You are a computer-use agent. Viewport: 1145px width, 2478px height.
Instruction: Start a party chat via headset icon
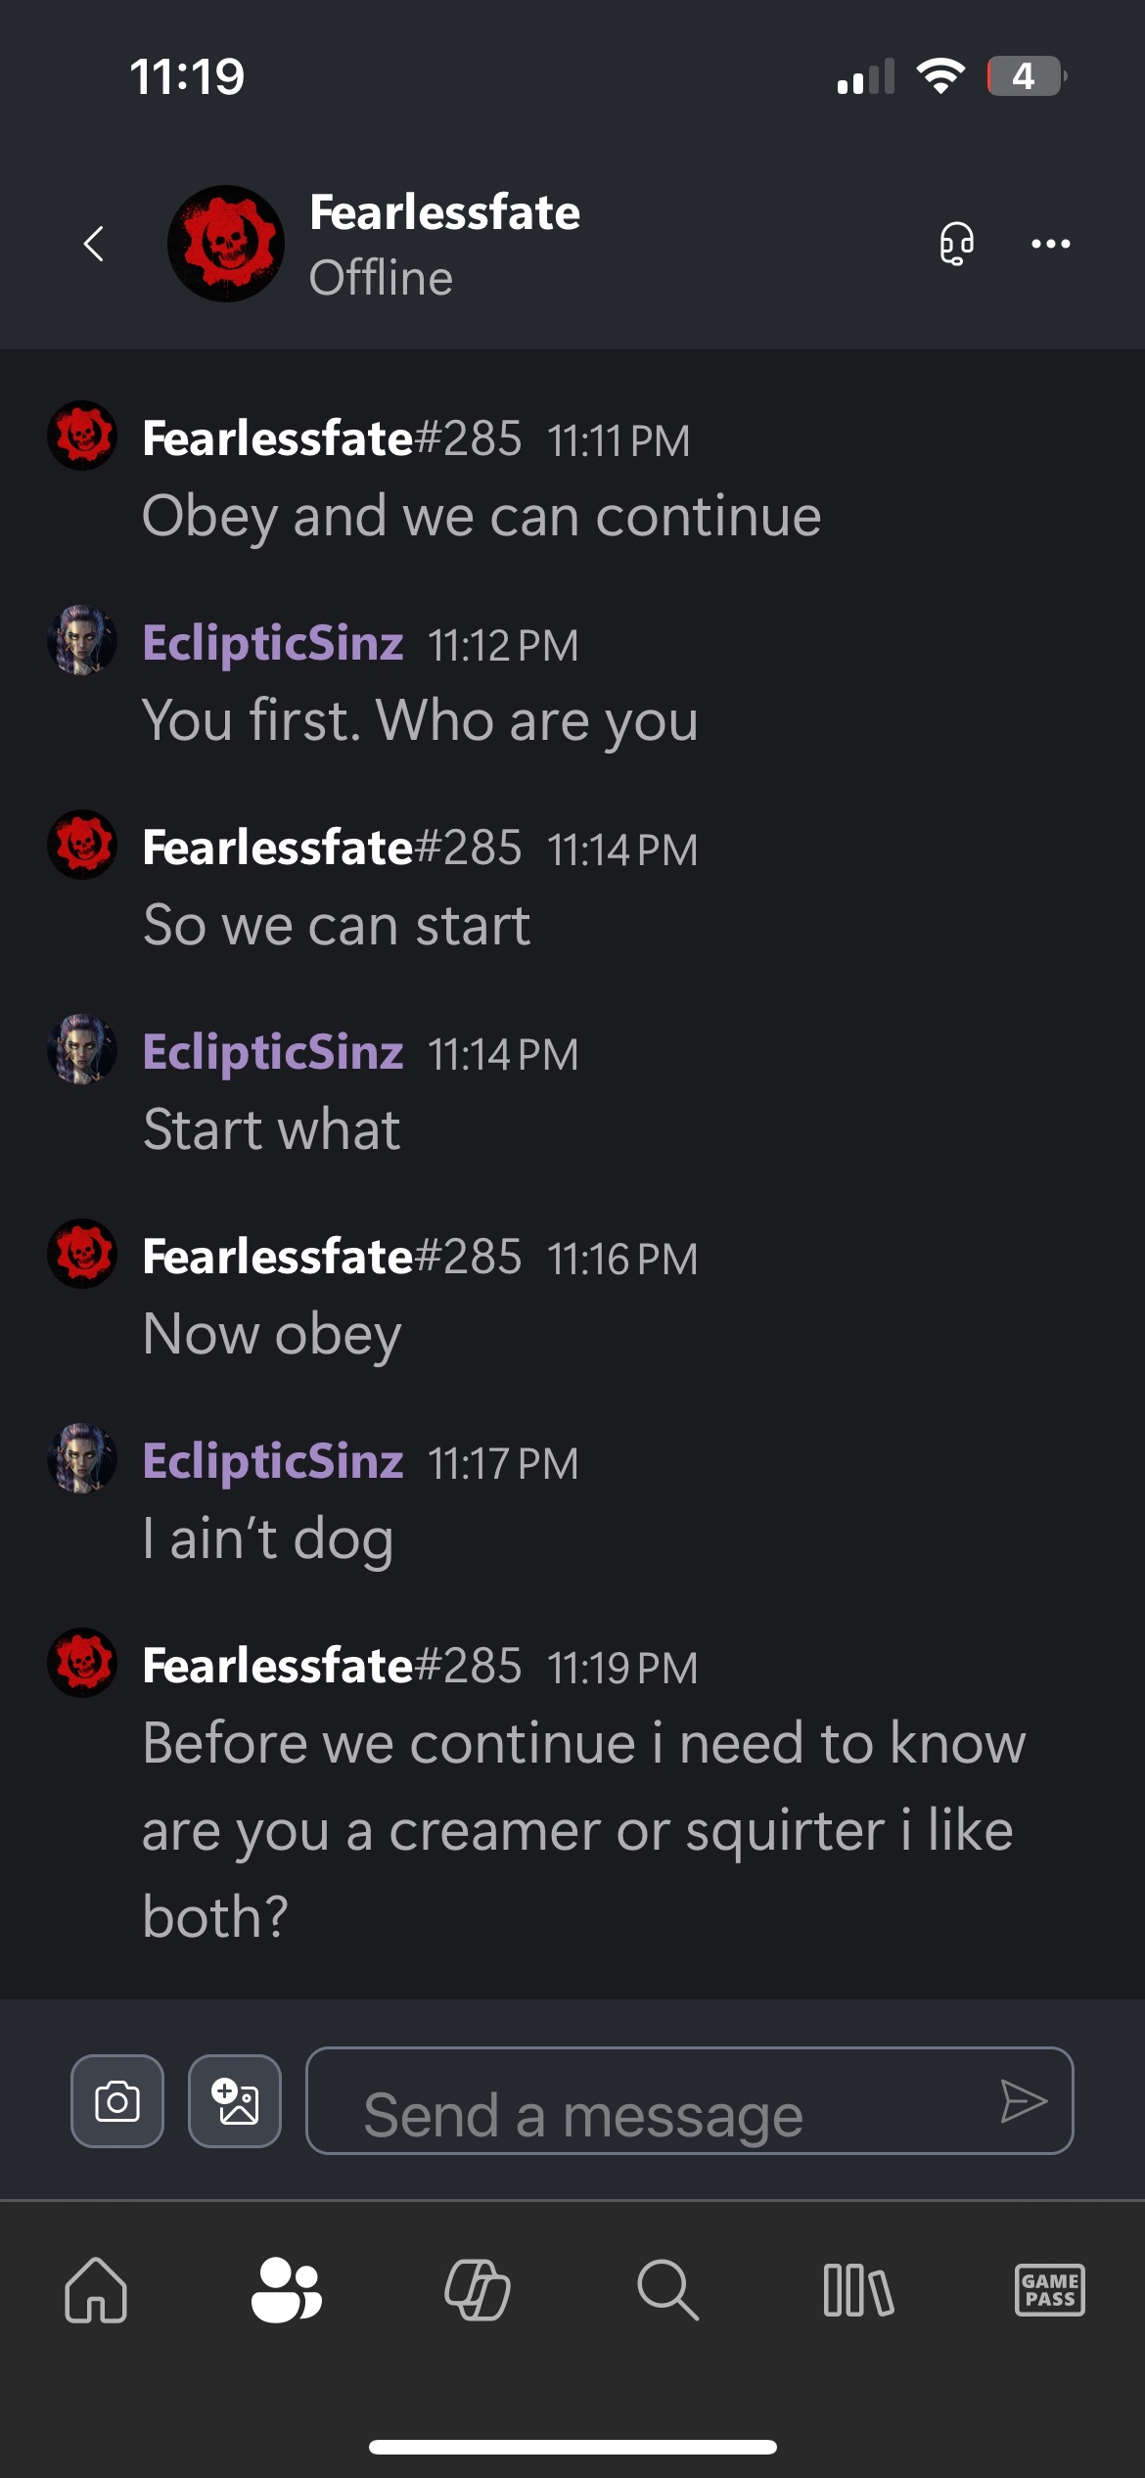tap(956, 244)
